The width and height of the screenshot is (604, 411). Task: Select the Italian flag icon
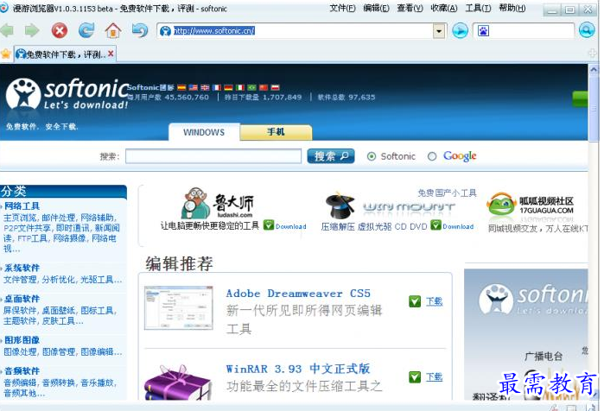(x=240, y=88)
